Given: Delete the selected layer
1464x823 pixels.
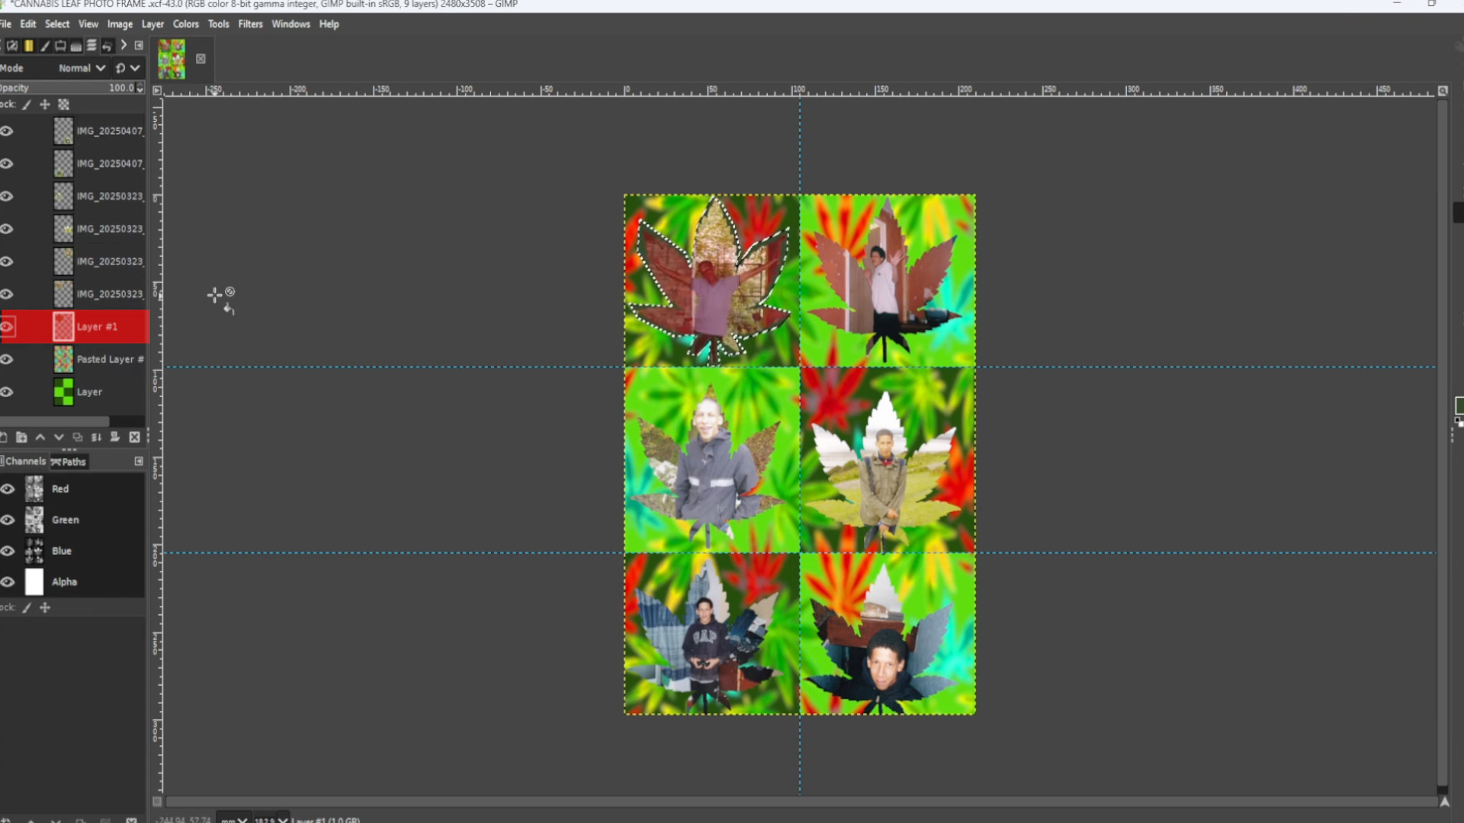Looking at the screenshot, I should point(134,437).
